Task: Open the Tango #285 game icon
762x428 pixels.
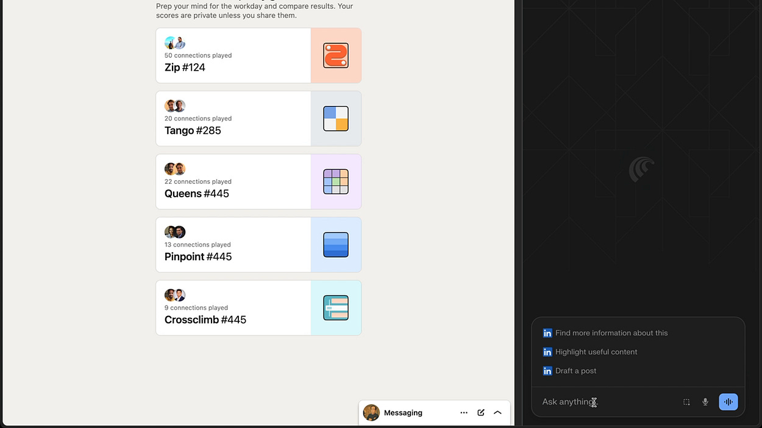Action: click(336, 119)
